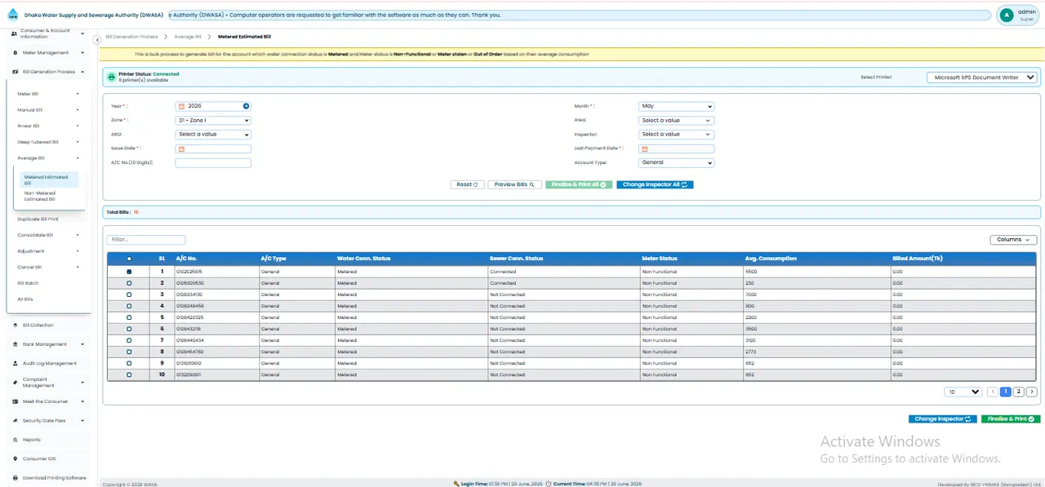Go to the next page arrow
Image resolution: width=1045 pixels, height=487 pixels.
[1032, 392]
